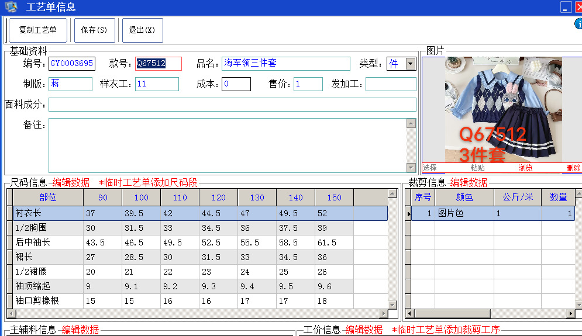Click the app icon in title bar
Viewport: 582px width, 336px height.
(11, 6)
